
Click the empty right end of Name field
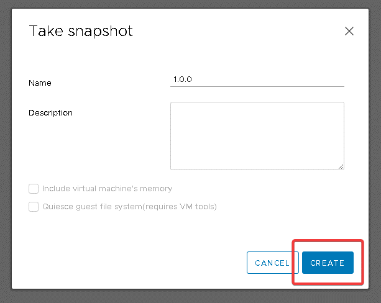point(323,79)
